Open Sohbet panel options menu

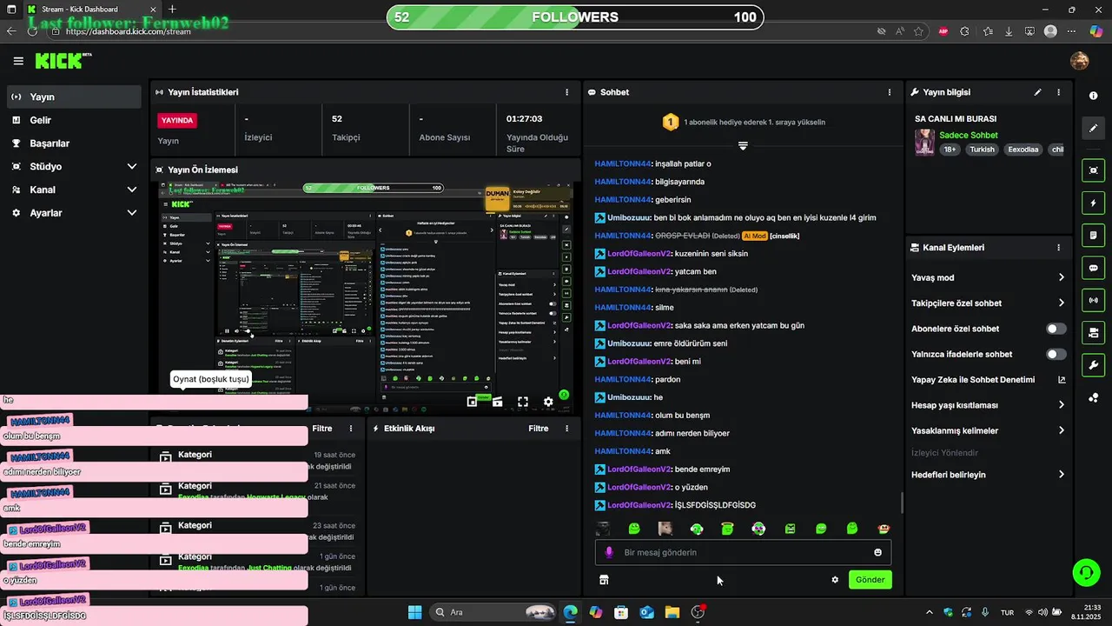[x=889, y=92]
